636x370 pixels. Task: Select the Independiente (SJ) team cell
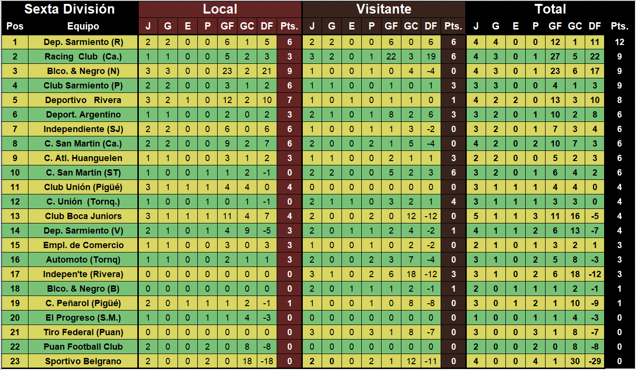point(83,129)
